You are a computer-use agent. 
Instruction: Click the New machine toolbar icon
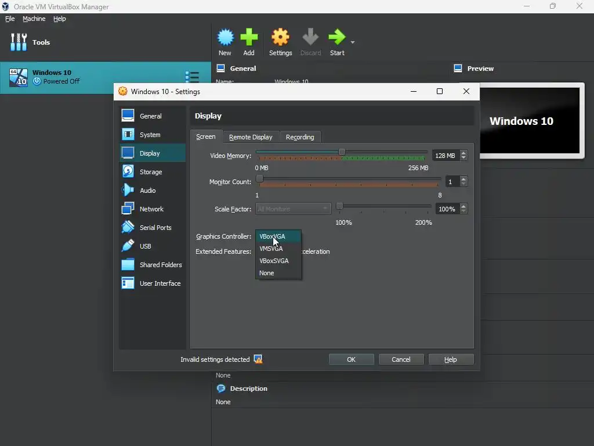click(226, 37)
